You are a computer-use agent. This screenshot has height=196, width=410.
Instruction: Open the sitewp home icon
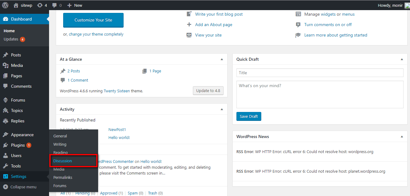16,5
